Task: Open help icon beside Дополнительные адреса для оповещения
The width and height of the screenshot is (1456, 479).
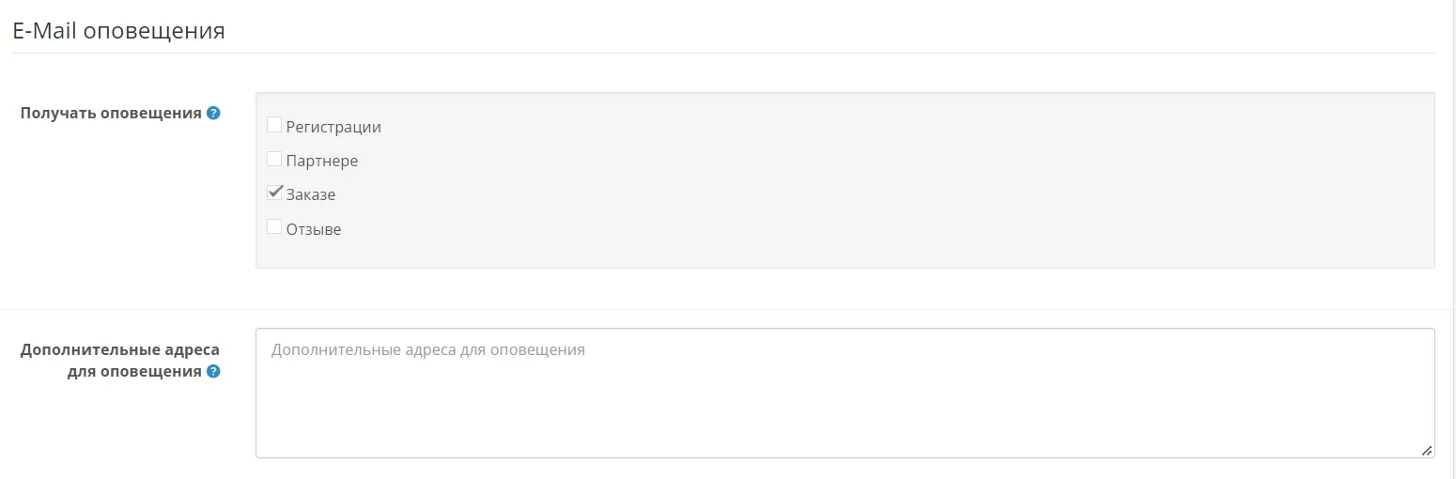Action: (x=213, y=372)
